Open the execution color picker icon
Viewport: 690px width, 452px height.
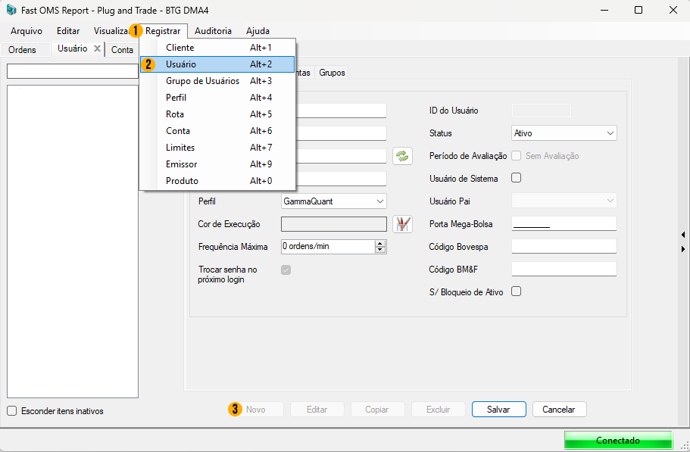402,224
